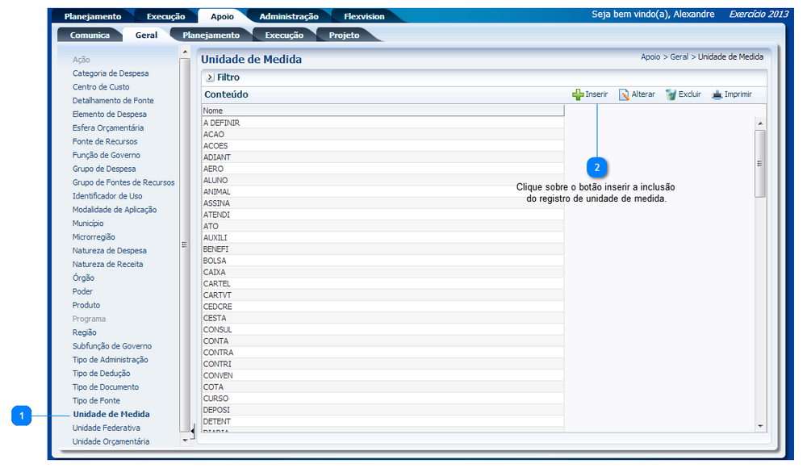Open Unidade Federativa from sidebar
This screenshot has width=807, height=468.
pyautogui.click(x=106, y=428)
